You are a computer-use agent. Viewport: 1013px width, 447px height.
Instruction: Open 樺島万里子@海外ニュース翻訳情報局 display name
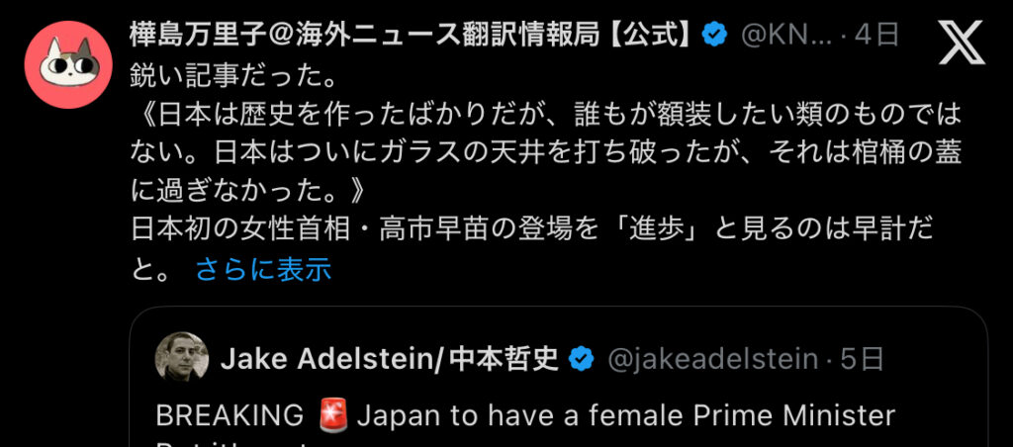coord(410,36)
